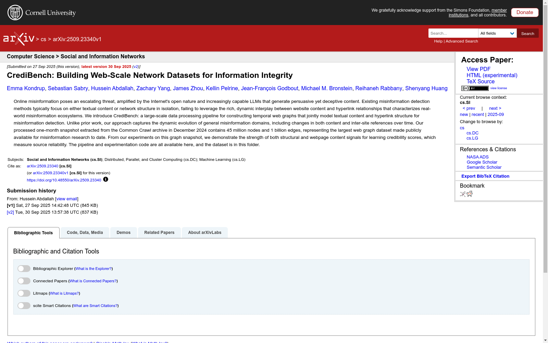Open the recent listings link
Image resolution: width=548 pixels, height=343 pixels.
point(478,115)
